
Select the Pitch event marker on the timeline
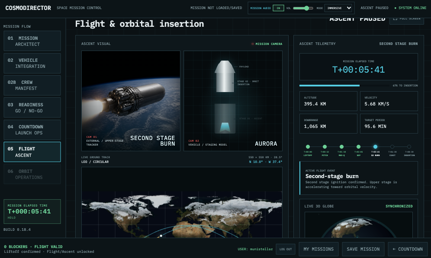point(325,147)
